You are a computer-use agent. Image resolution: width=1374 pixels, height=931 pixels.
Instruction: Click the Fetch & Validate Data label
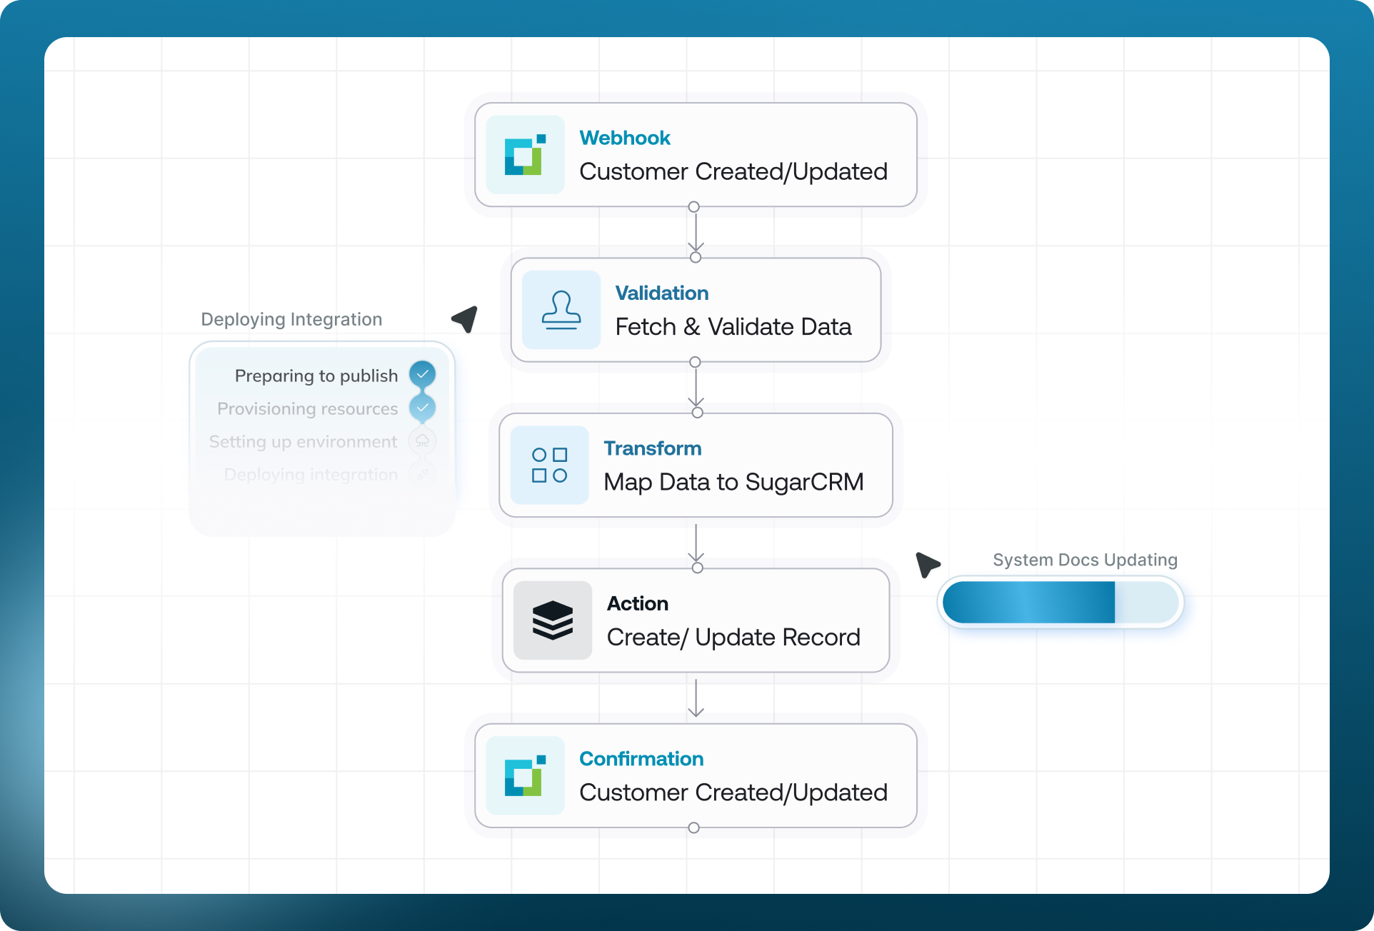coord(733,327)
